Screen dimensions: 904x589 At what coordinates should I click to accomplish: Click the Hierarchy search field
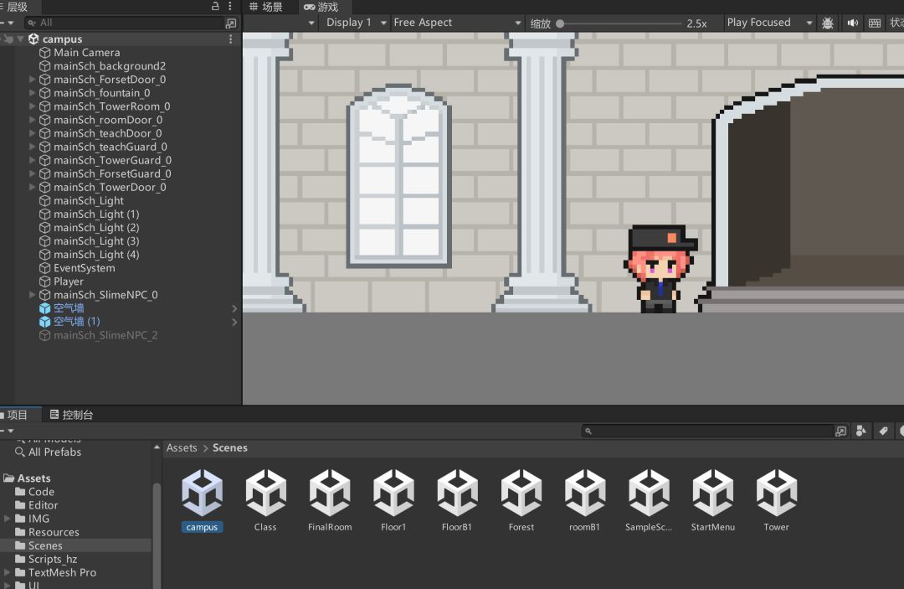coord(125,23)
